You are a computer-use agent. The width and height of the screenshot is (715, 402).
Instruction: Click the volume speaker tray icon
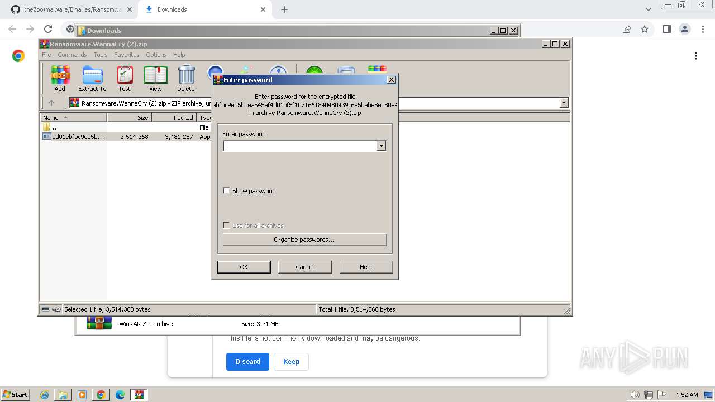tap(635, 395)
